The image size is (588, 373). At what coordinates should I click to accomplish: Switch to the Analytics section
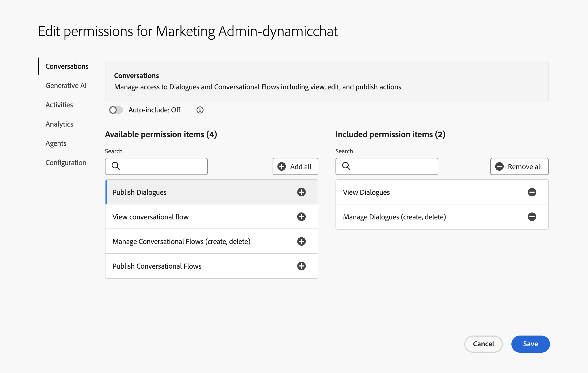pos(59,124)
